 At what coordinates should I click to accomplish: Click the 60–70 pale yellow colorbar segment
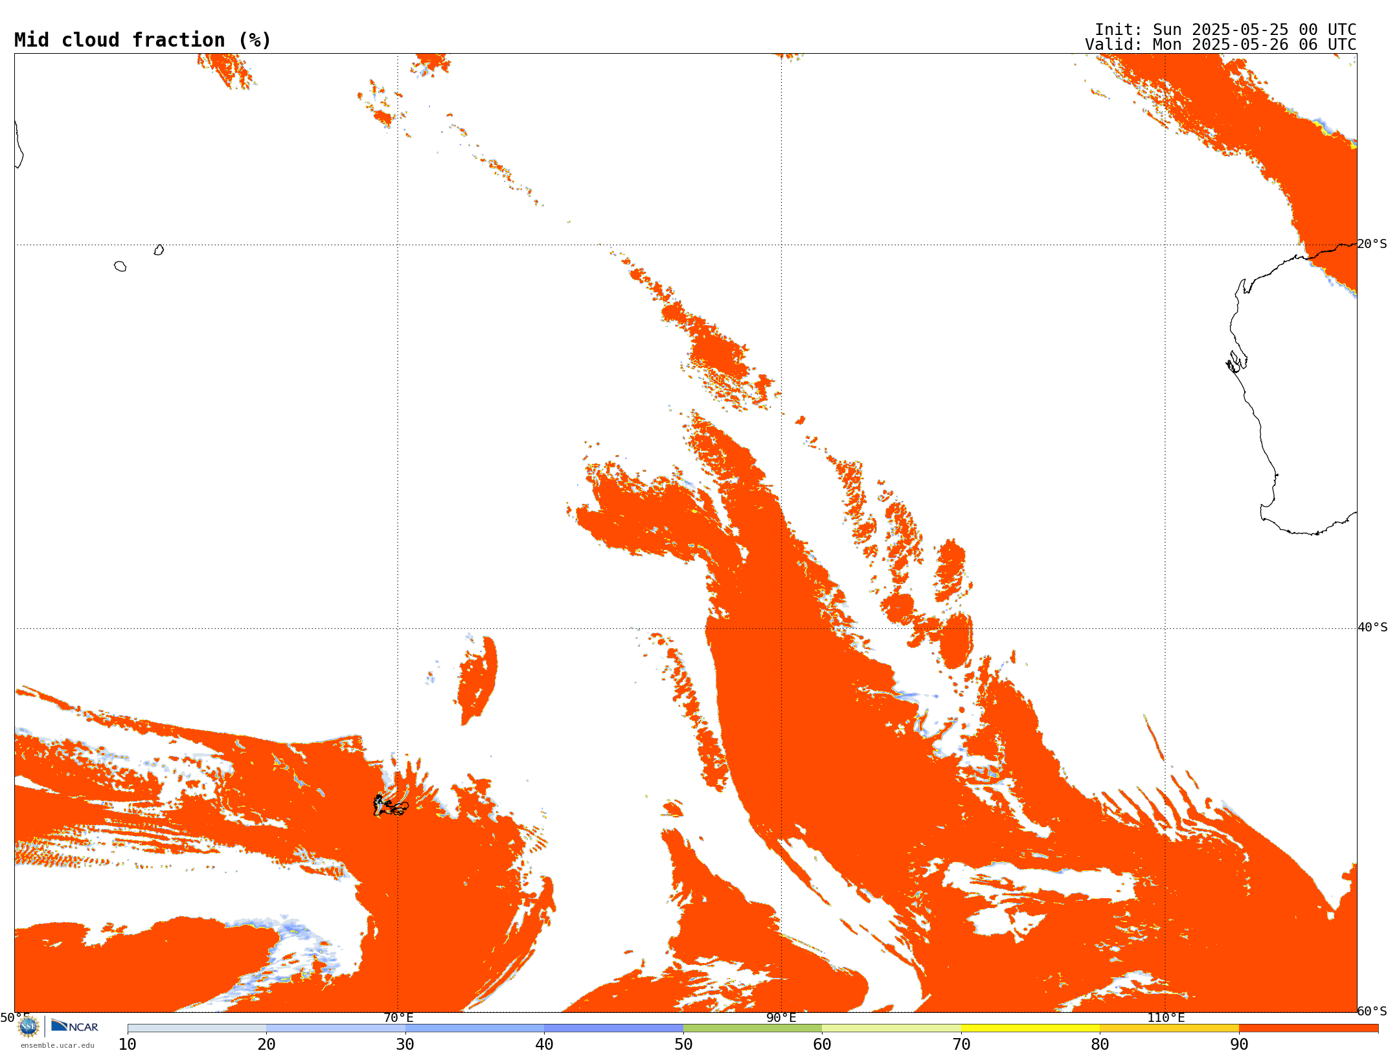pos(891,1028)
